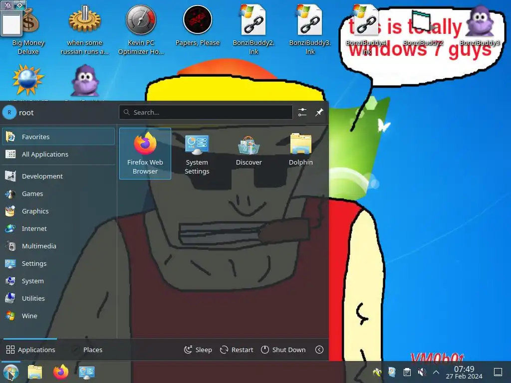Open Wine category
This screenshot has width=511, height=383.
pyautogui.click(x=58, y=316)
